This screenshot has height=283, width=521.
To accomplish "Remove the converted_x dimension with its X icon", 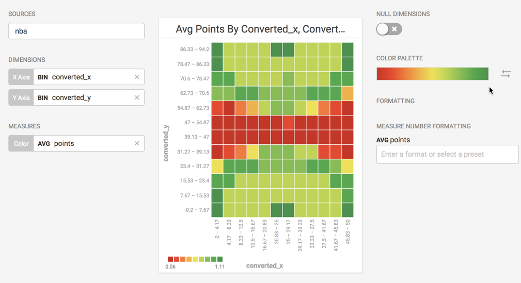I will pos(137,77).
